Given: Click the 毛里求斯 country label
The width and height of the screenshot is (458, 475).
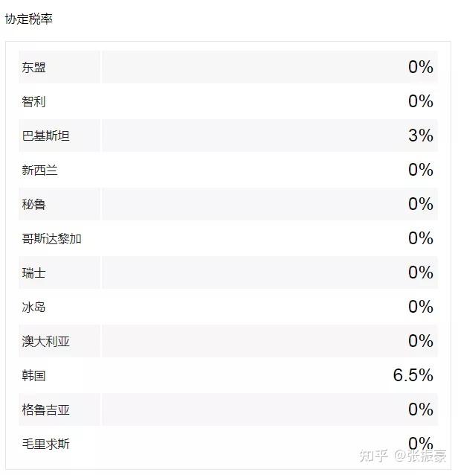Looking at the screenshot, I should click(x=46, y=444).
